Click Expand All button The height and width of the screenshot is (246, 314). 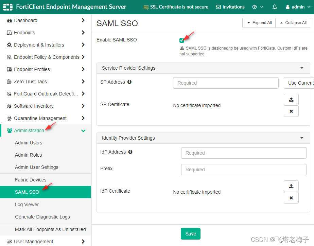pyautogui.click(x=259, y=23)
